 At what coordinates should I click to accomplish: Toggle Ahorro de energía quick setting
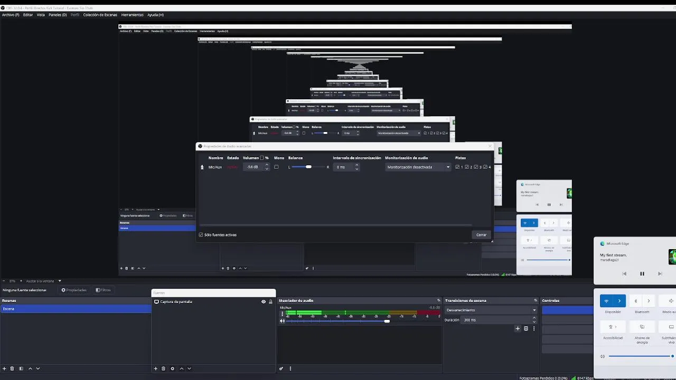[642, 327]
